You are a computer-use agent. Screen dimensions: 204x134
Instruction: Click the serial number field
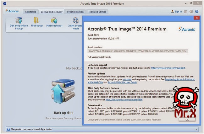(138, 51)
